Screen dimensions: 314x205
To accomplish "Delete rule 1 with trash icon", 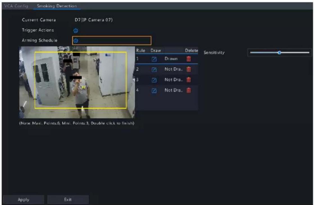I will coord(189,59).
